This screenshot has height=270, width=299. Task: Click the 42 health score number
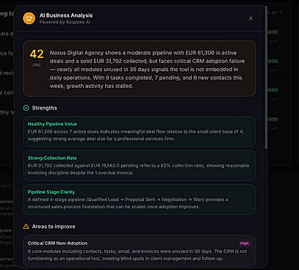tap(37, 54)
